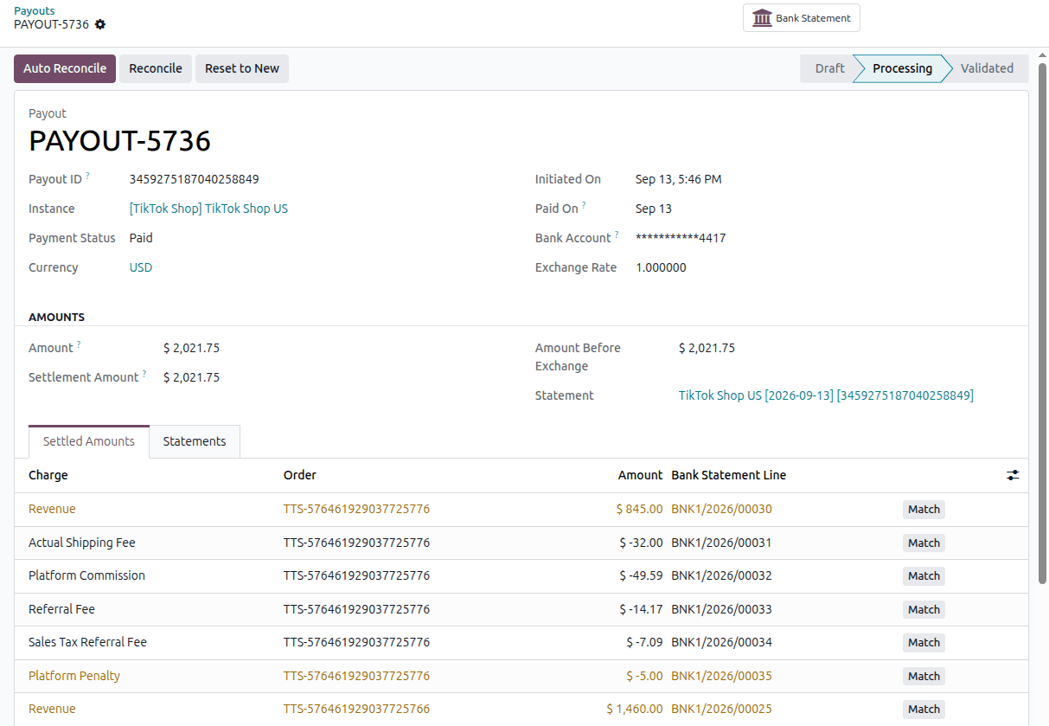The width and height of the screenshot is (1049, 726).
Task: Click the Sales Tax Referral Fee cell
Action: pyautogui.click(x=87, y=642)
